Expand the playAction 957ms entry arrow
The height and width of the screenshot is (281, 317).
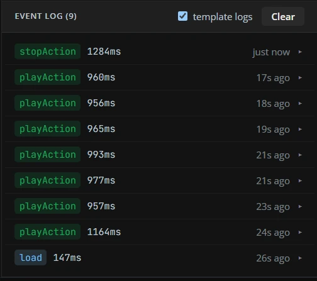300,206
